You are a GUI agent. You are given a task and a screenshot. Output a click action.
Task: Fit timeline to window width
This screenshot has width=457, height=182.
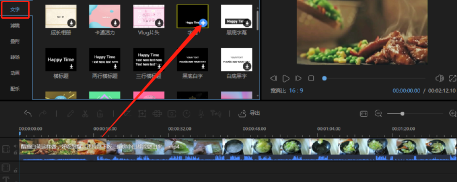click(x=364, y=114)
